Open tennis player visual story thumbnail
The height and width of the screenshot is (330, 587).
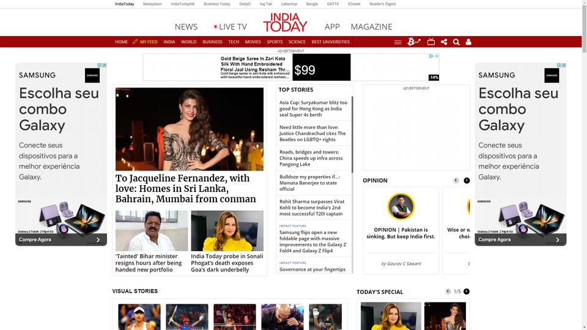[139, 317]
